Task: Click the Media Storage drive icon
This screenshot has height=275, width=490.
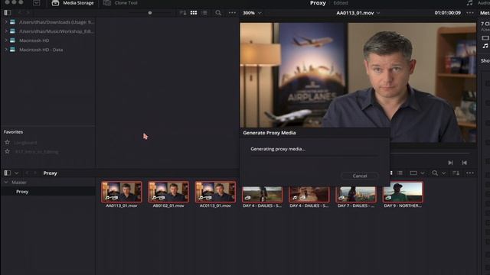Action: [x=55, y=3]
